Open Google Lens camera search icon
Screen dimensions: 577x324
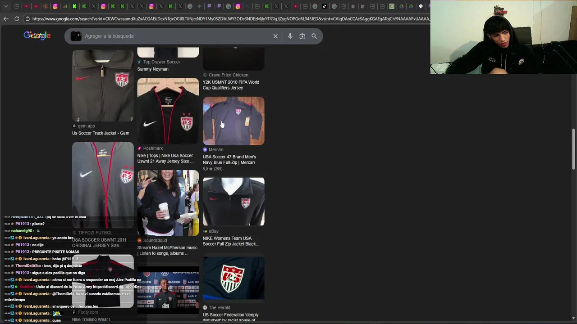(x=302, y=36)
